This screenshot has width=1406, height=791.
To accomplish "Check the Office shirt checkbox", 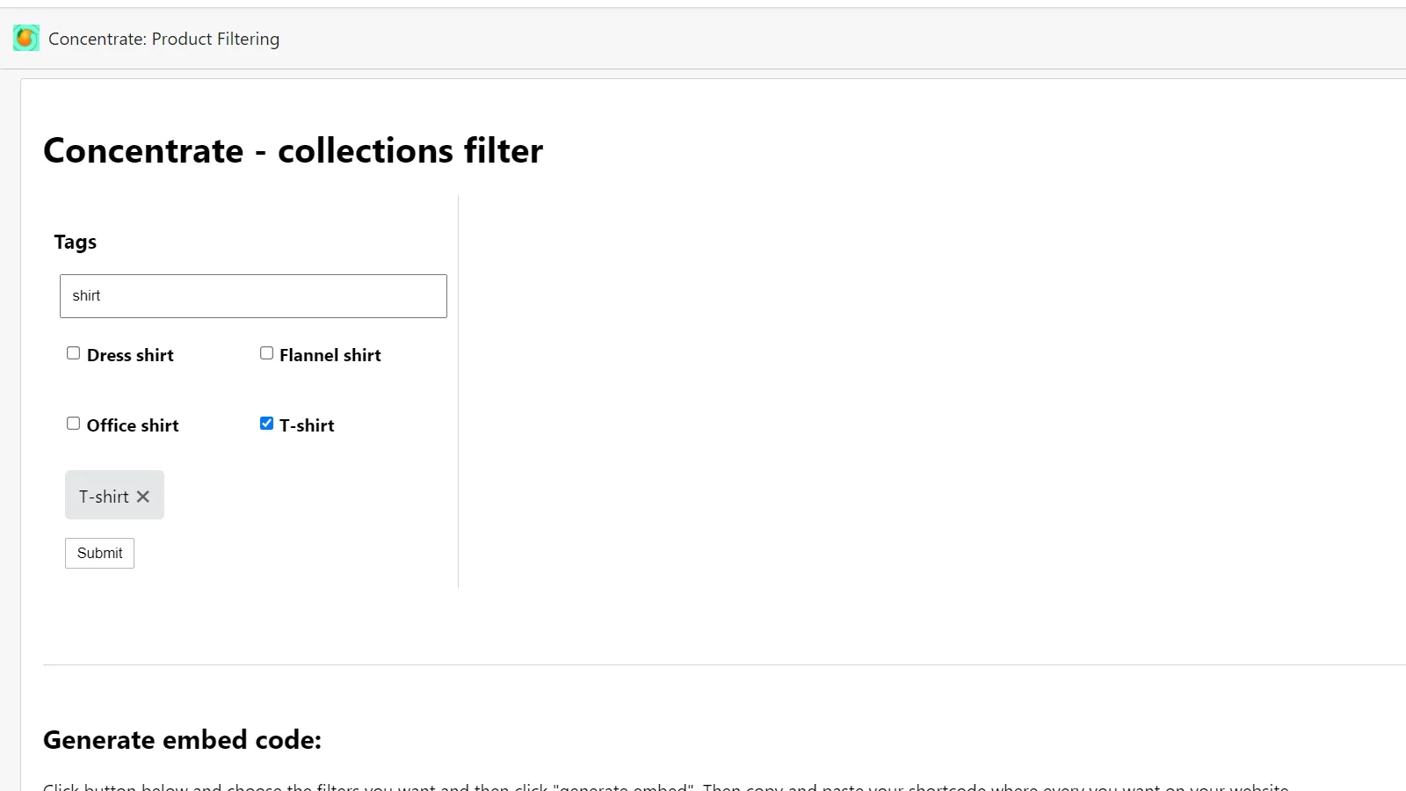I will (73, 424).
